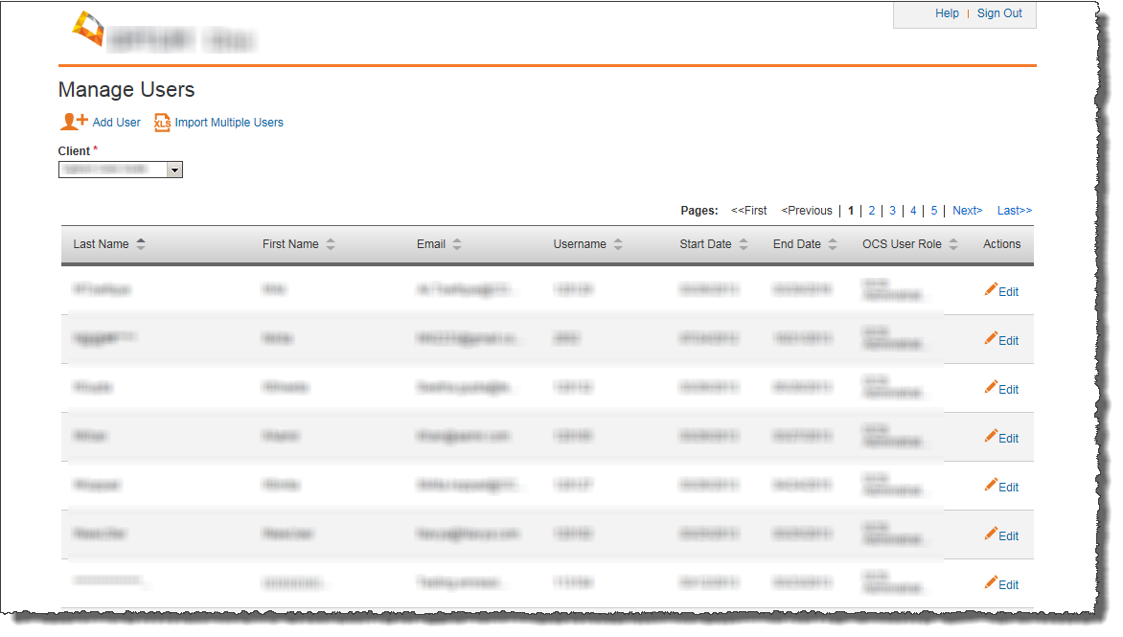Sort by the End Date column arrows
The height and width of the screenshot is (637, 1123).
833,244
